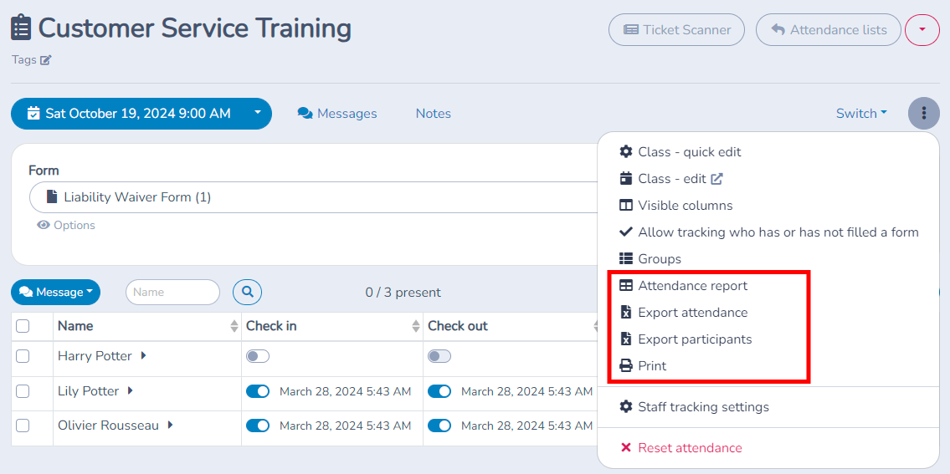The height and width of the screenshot is (474, 950).
Task: Open form Options link
Action: click(x=65, y=225)
